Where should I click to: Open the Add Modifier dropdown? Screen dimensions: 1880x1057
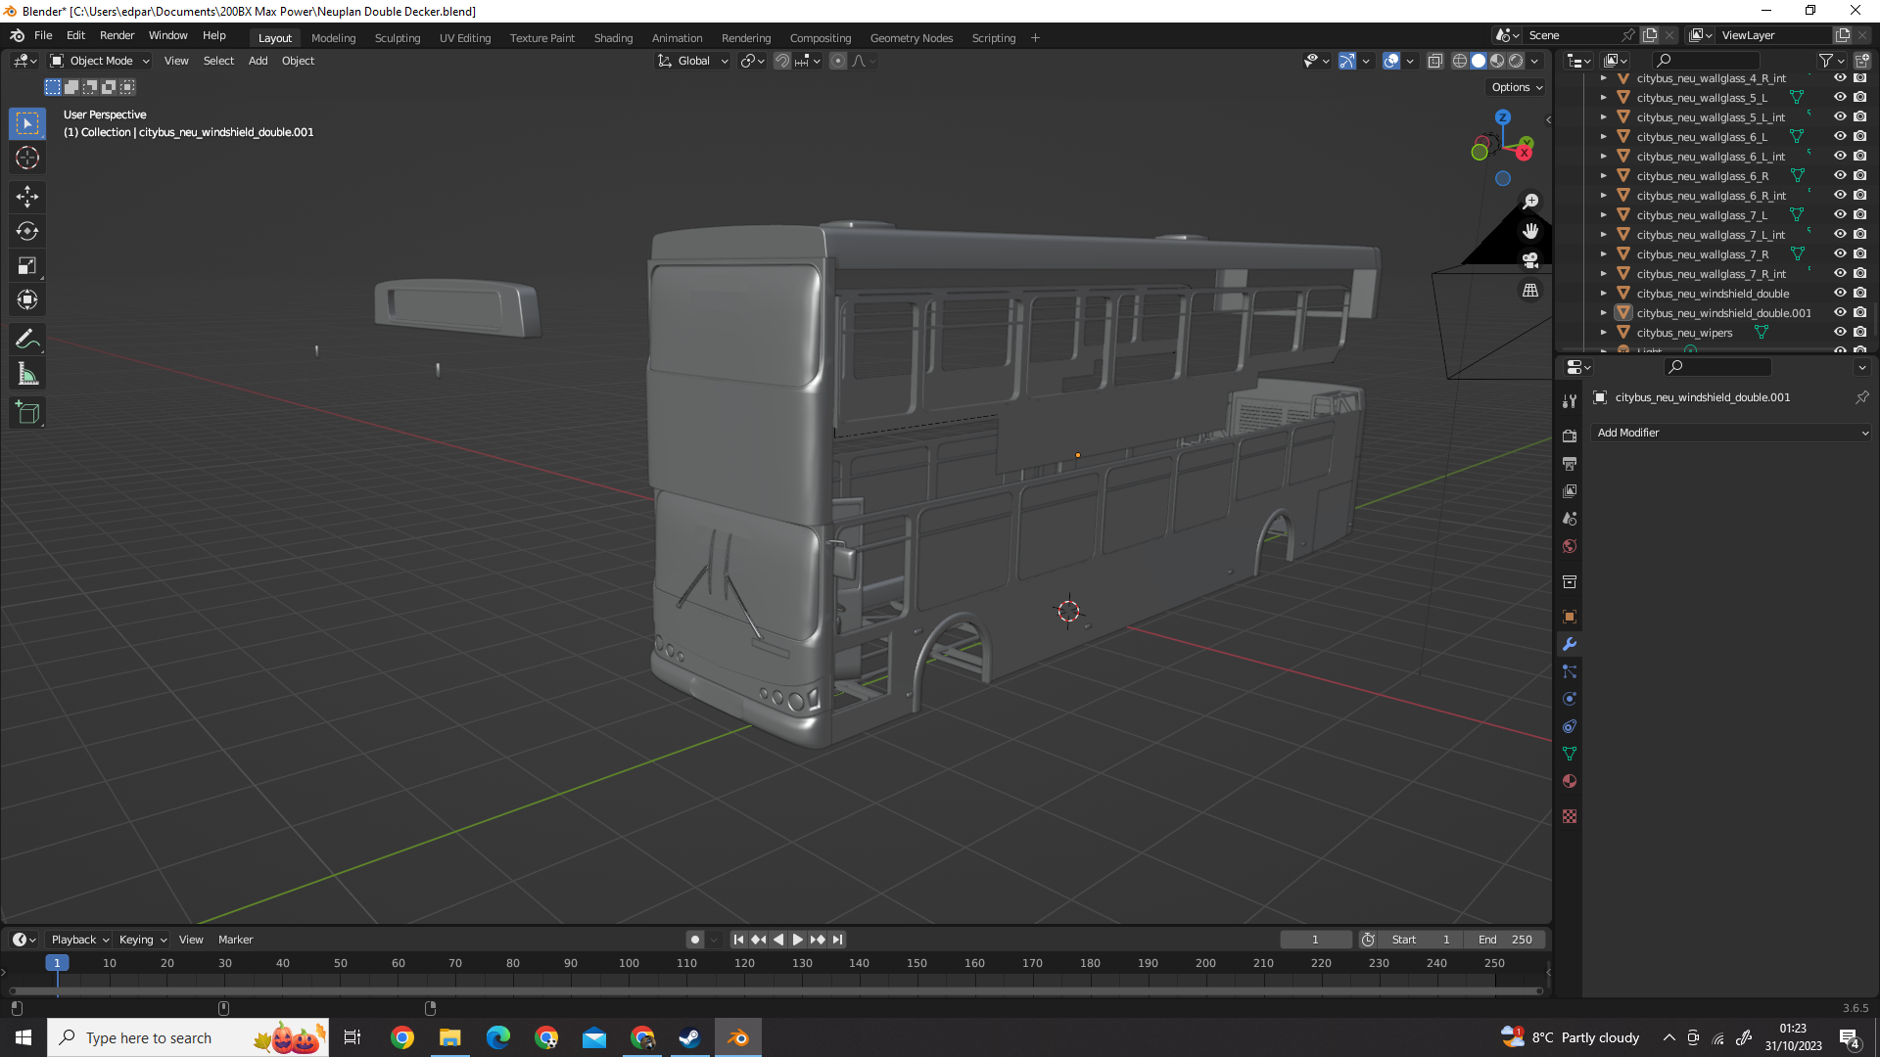[x=1731, y=433]
